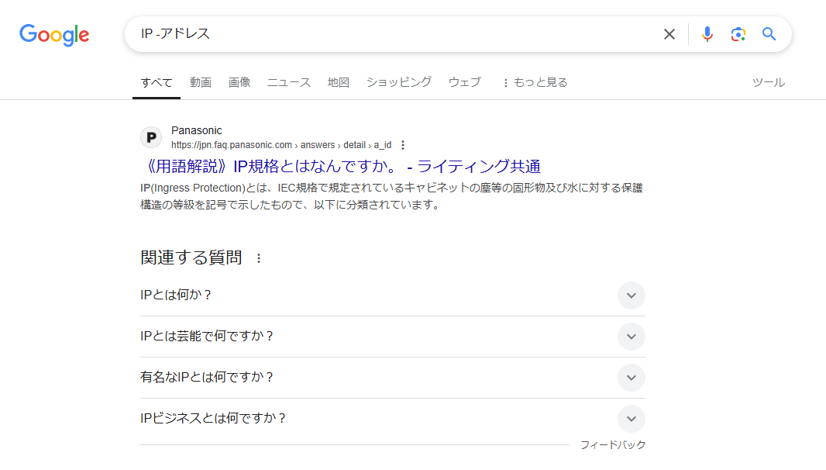Switch to the 画像 tab
The image size is (826, 470).
(x=239, y=82)
